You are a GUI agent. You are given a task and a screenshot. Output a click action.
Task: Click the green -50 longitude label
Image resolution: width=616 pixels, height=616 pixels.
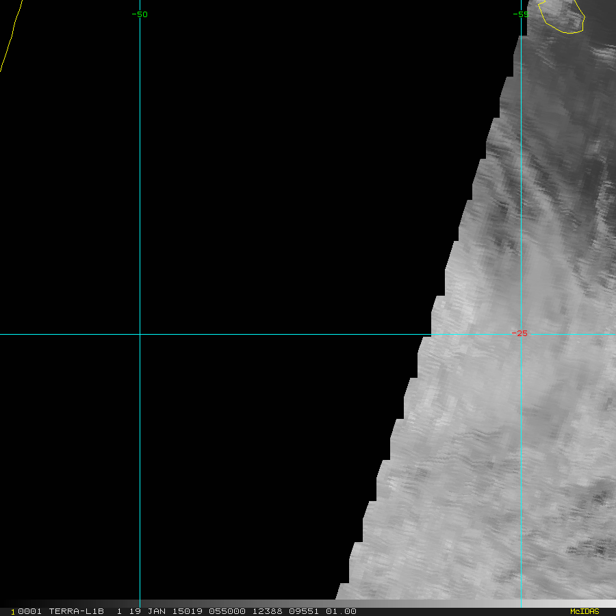tap(140, 14)
